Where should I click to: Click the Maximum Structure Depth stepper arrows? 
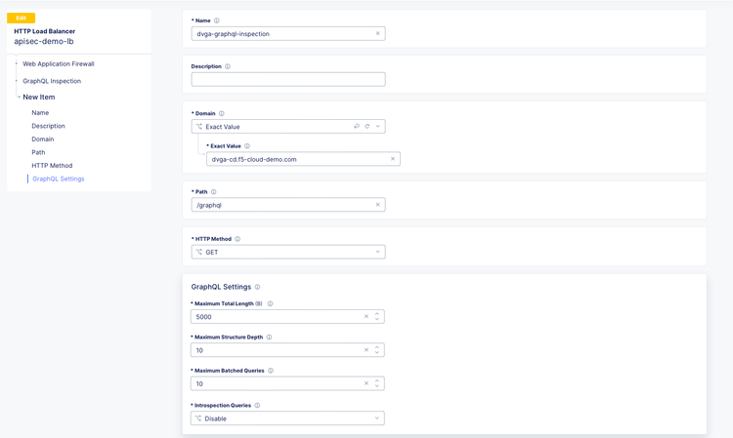[377, 350]
